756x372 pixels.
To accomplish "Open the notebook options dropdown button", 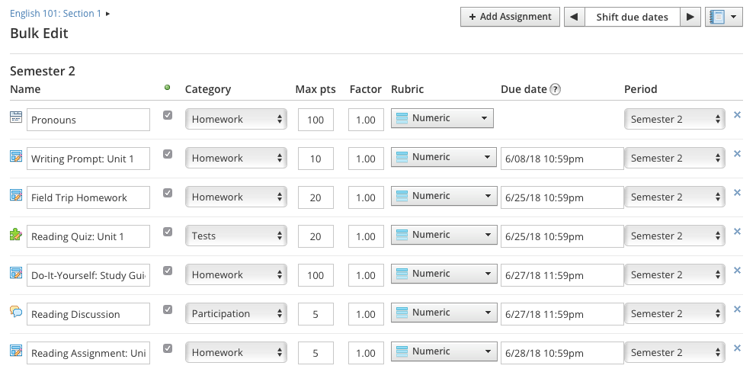I will point(724,17).
